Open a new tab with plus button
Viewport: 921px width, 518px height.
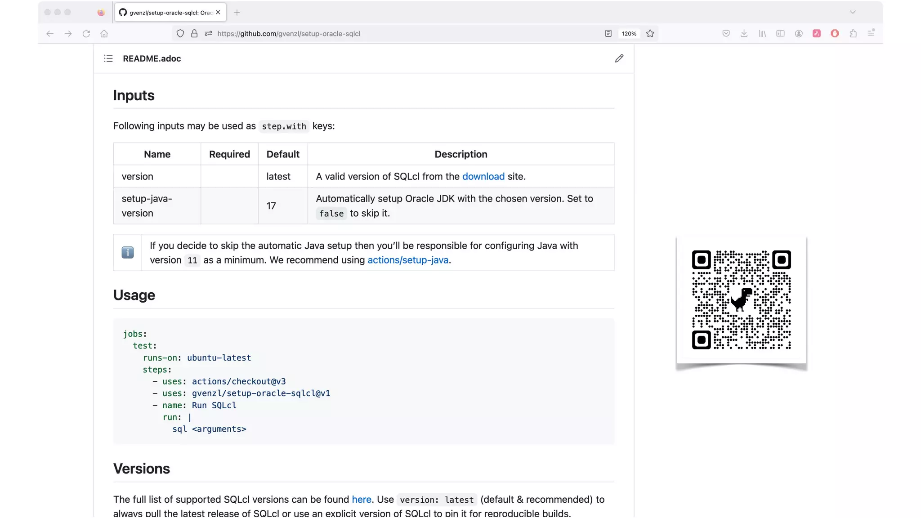pyautogui.click(x=237, y=13)
